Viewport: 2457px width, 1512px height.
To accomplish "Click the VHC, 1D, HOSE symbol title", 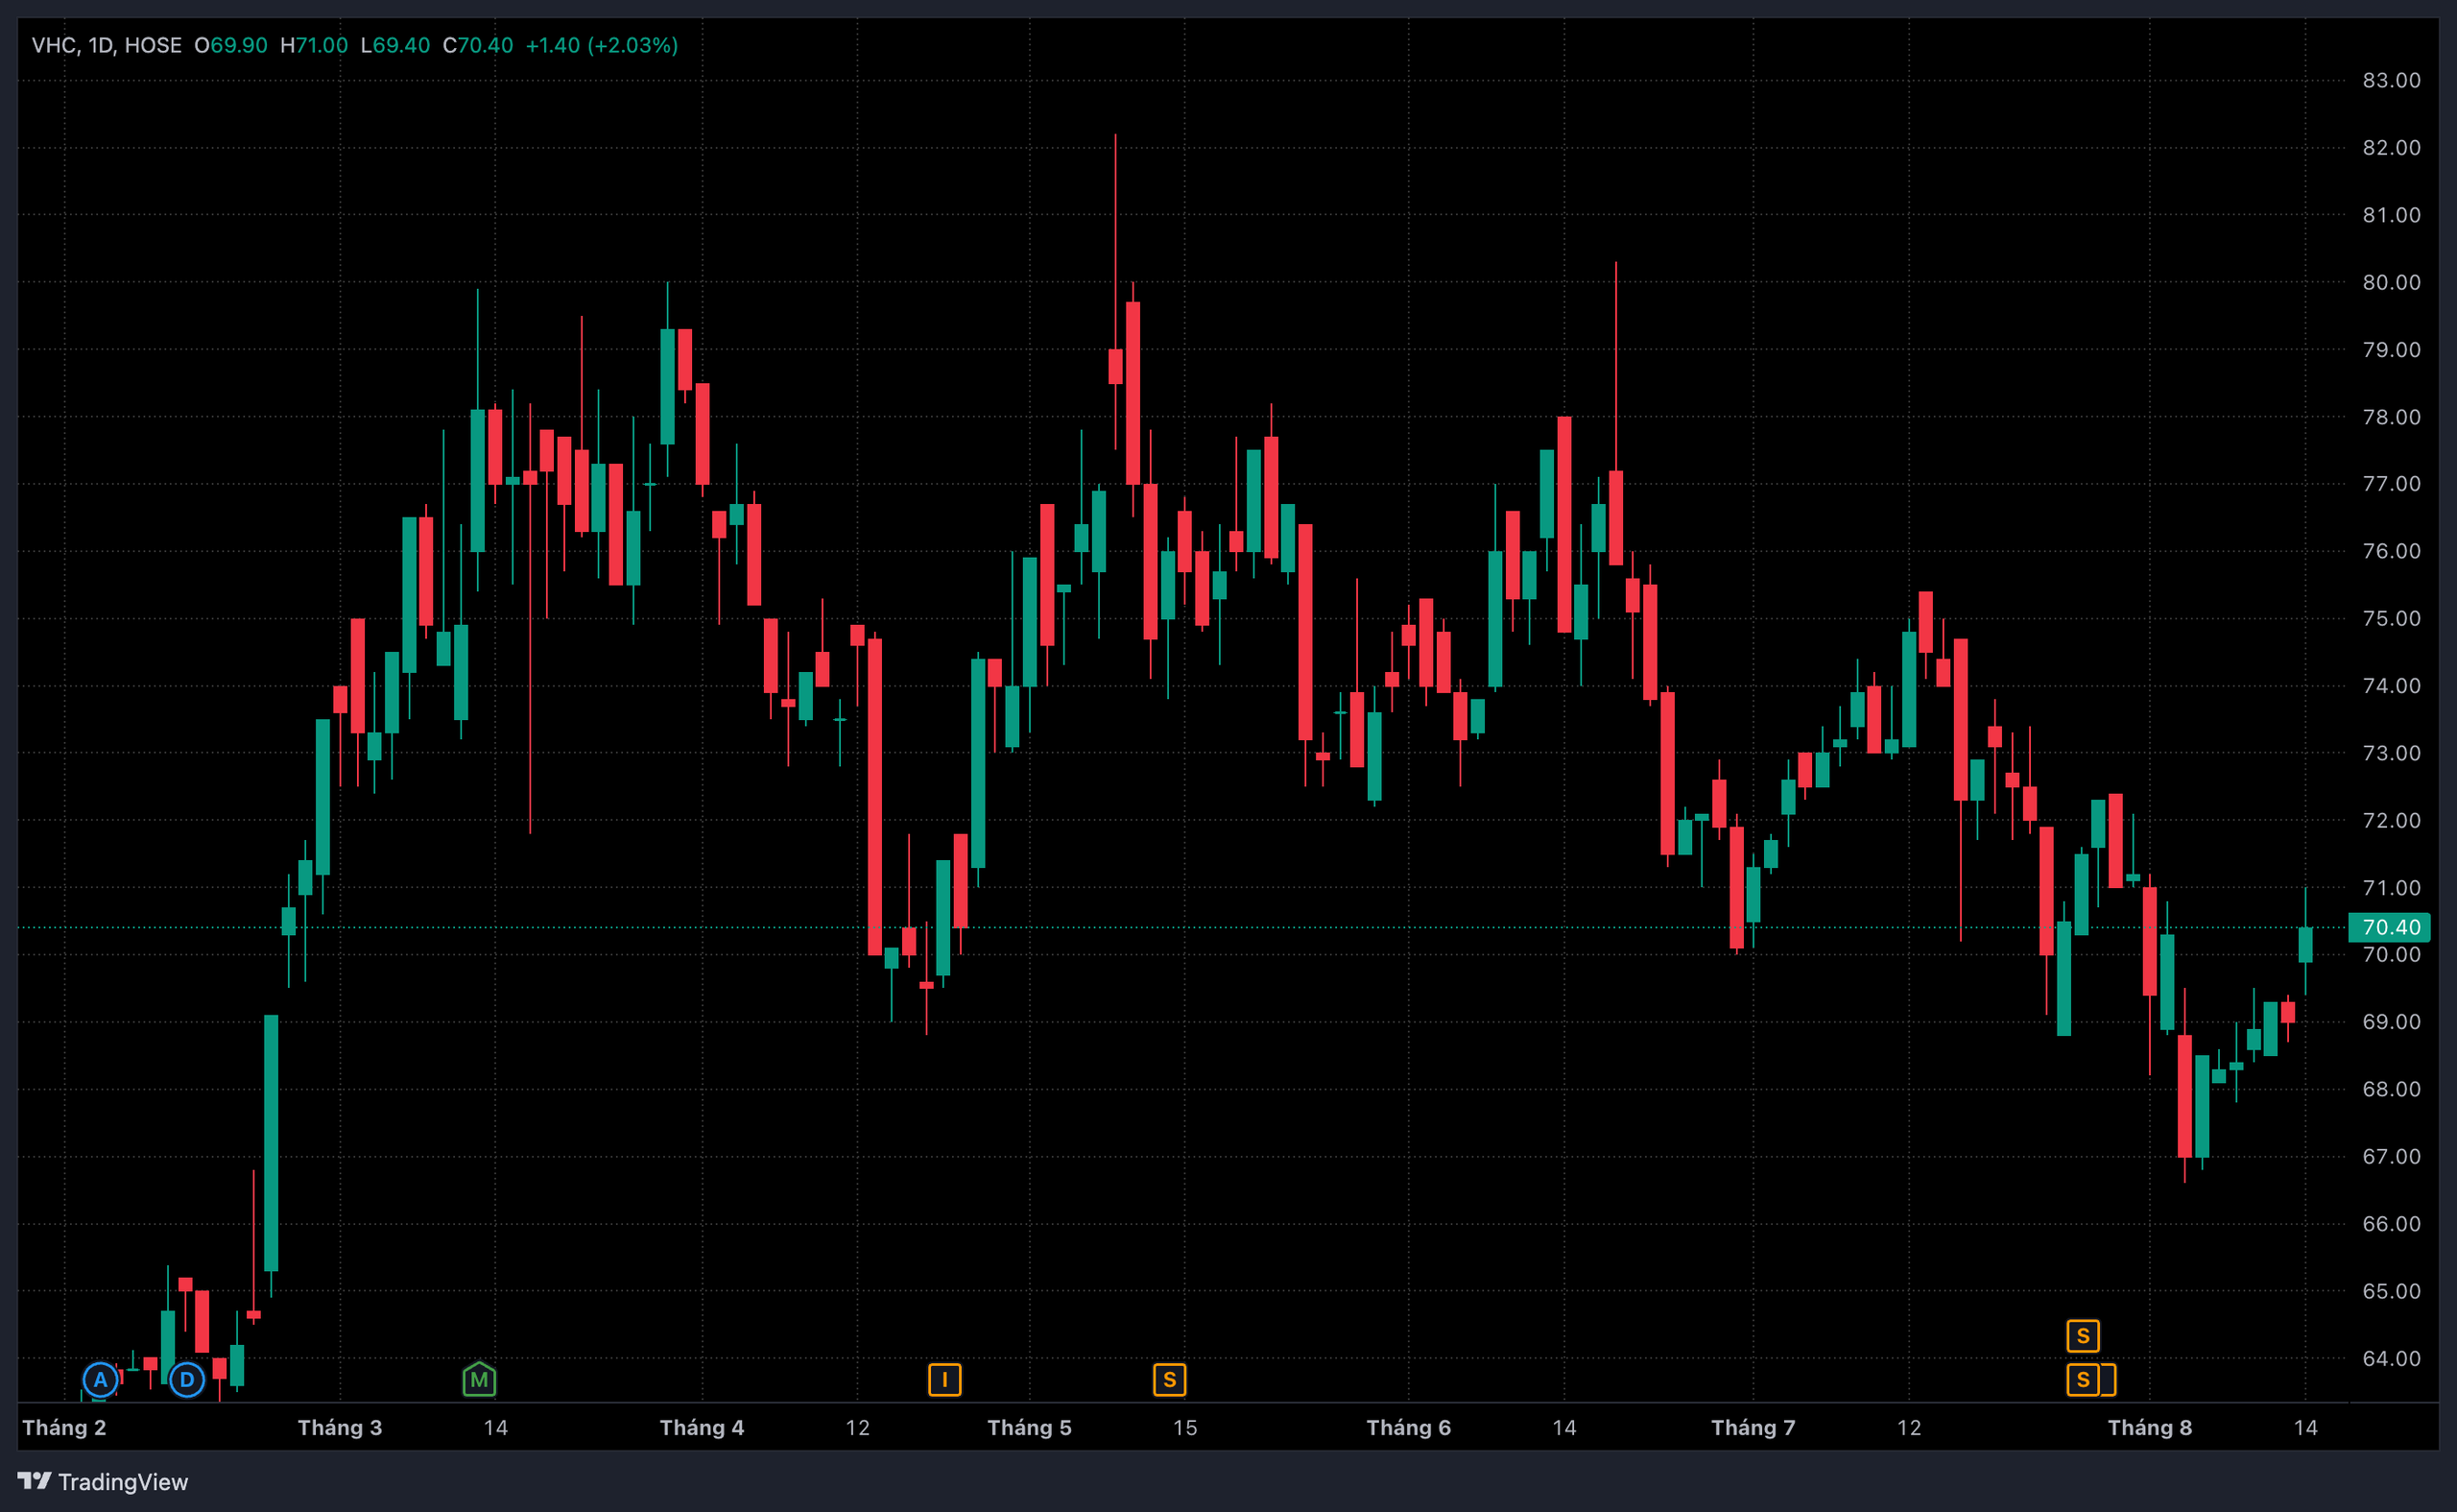I will [x=107, y=45].
